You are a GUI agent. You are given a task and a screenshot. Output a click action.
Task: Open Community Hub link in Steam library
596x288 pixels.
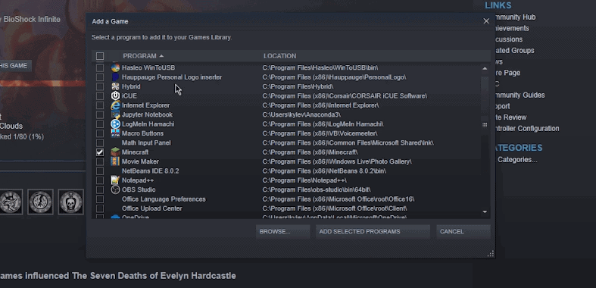pos(515,17)
